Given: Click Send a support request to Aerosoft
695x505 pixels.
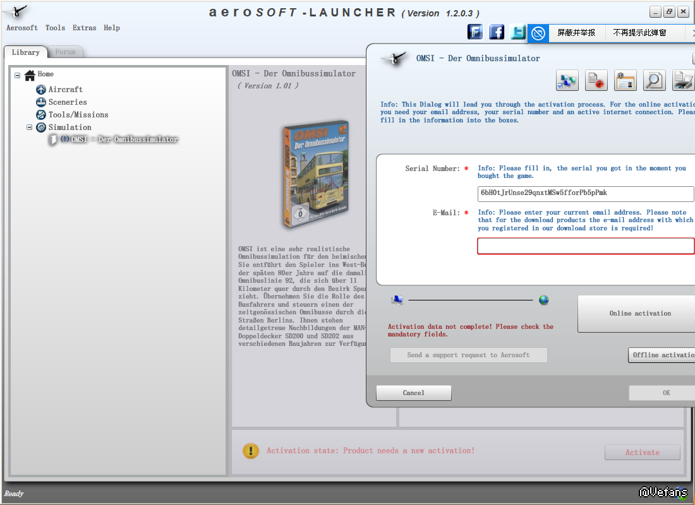Looking at the screenshot, I should [469, 355].
